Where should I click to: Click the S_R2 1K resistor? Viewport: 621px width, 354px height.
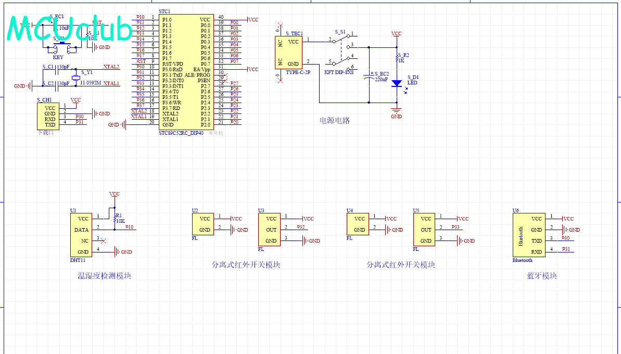coord(397,59)
